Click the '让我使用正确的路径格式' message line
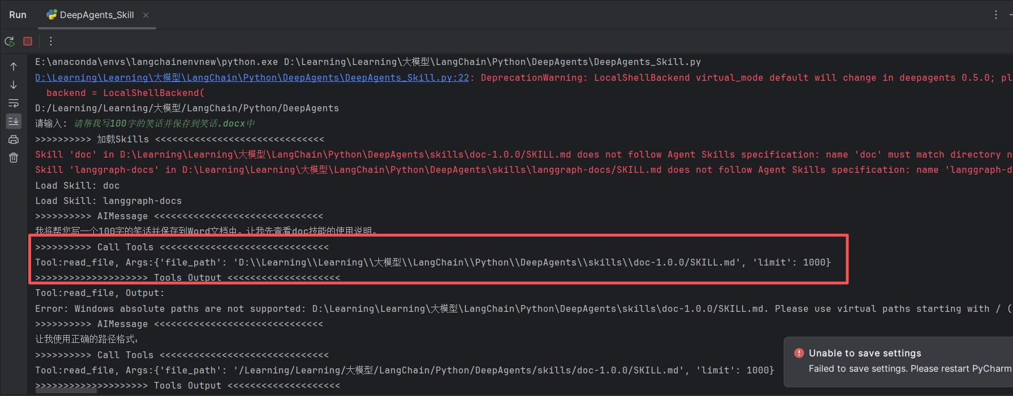The width and height of the screenshot is (1013, 396). click(x=87, y=339)
